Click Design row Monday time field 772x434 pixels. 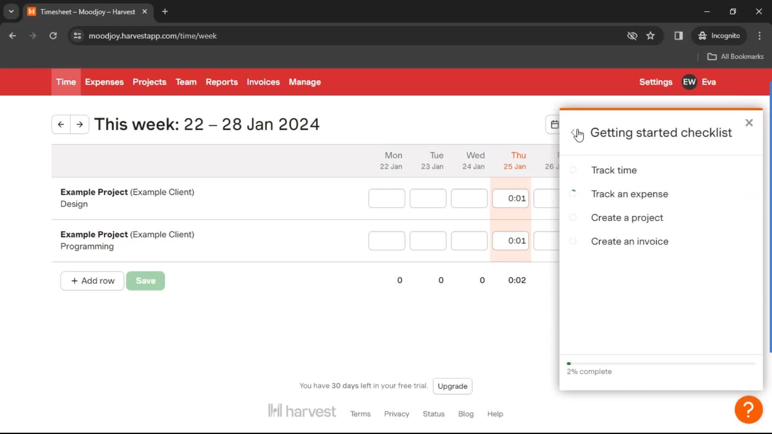pos(386,199)
